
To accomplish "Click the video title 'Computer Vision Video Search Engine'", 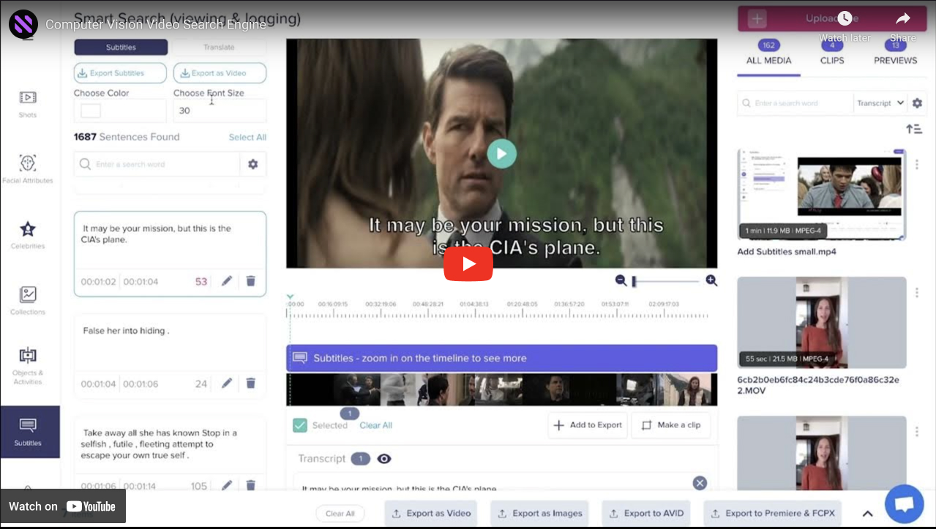I will 156,24.
